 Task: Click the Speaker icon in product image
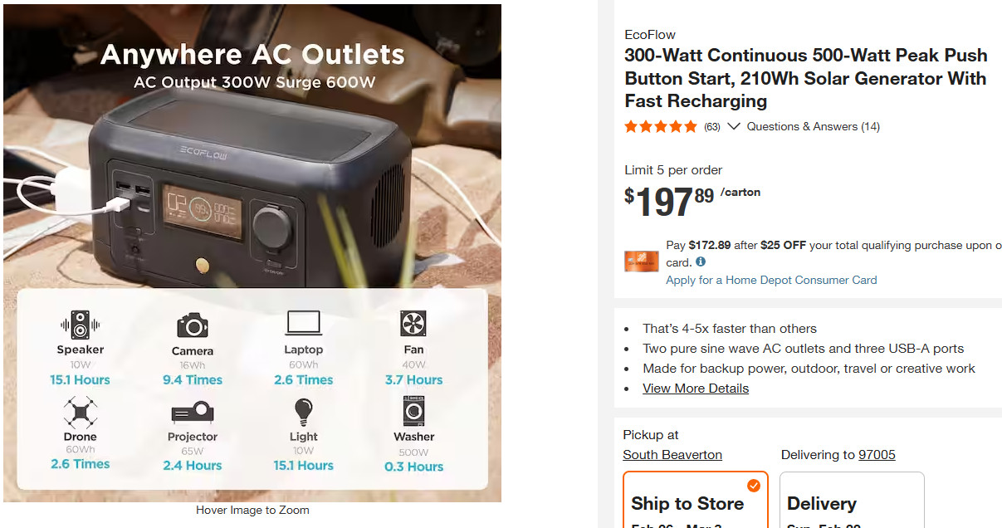80,324
